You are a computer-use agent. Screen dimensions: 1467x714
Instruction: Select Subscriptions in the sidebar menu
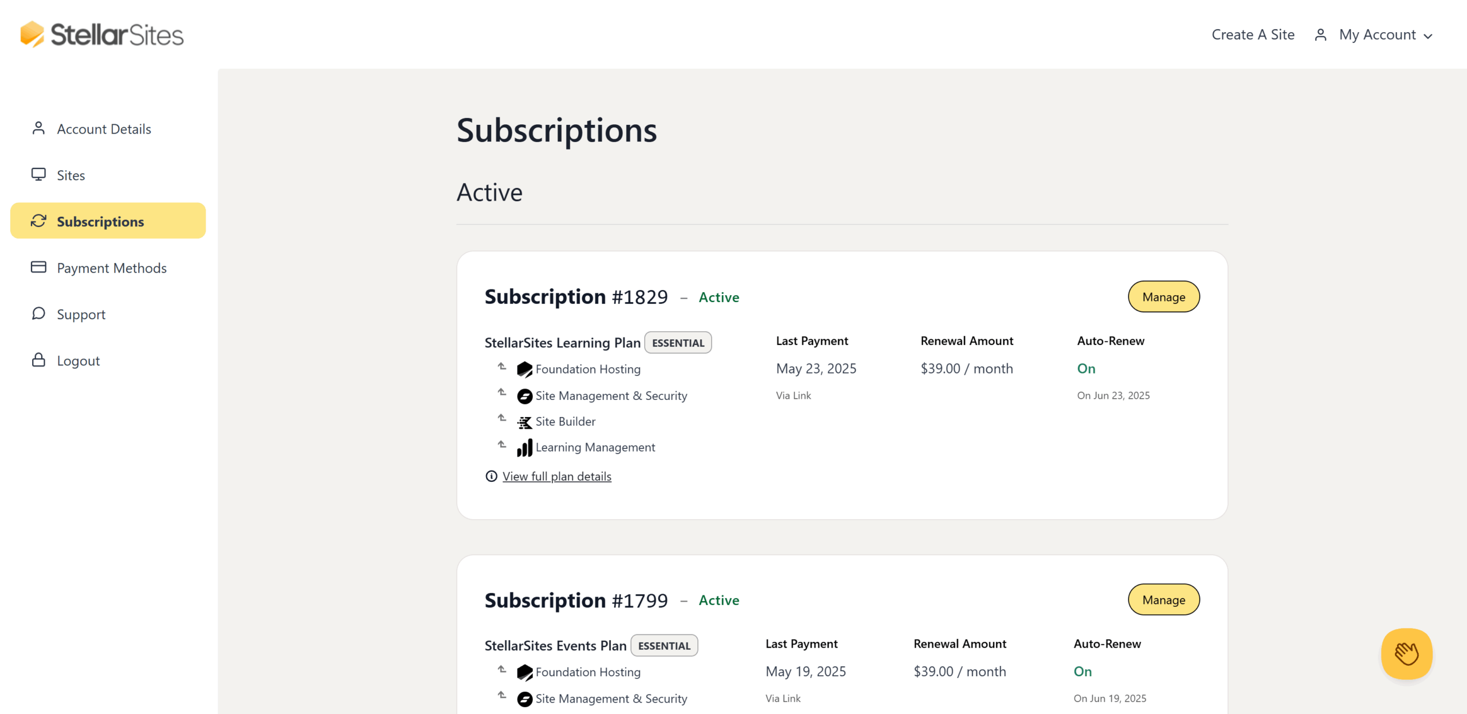(100, 221)
